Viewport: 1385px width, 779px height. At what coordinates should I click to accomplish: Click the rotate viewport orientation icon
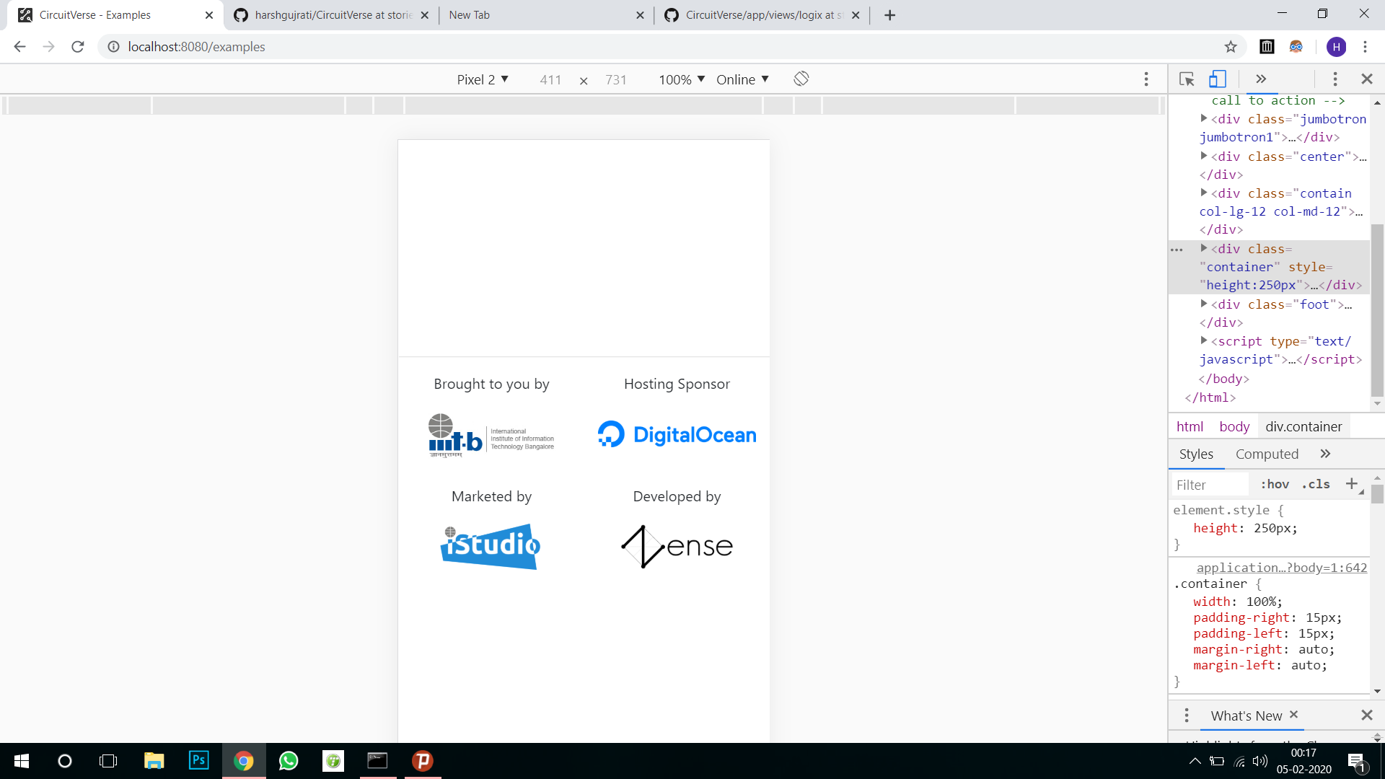coord(801,79)
